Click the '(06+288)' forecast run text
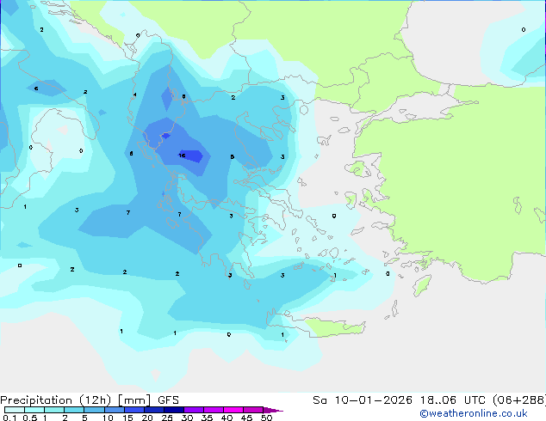Screen dimensions: 546x421 pyautogui.click(x=519, y=400)
